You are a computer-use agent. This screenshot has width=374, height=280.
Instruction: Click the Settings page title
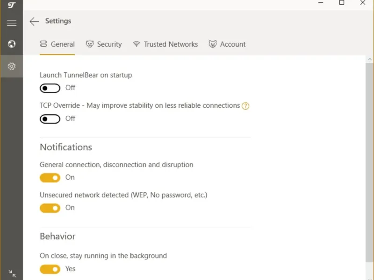coord(58,21)
